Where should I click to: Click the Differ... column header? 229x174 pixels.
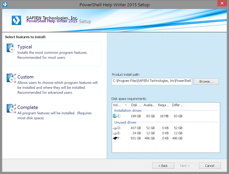(177, 105)
